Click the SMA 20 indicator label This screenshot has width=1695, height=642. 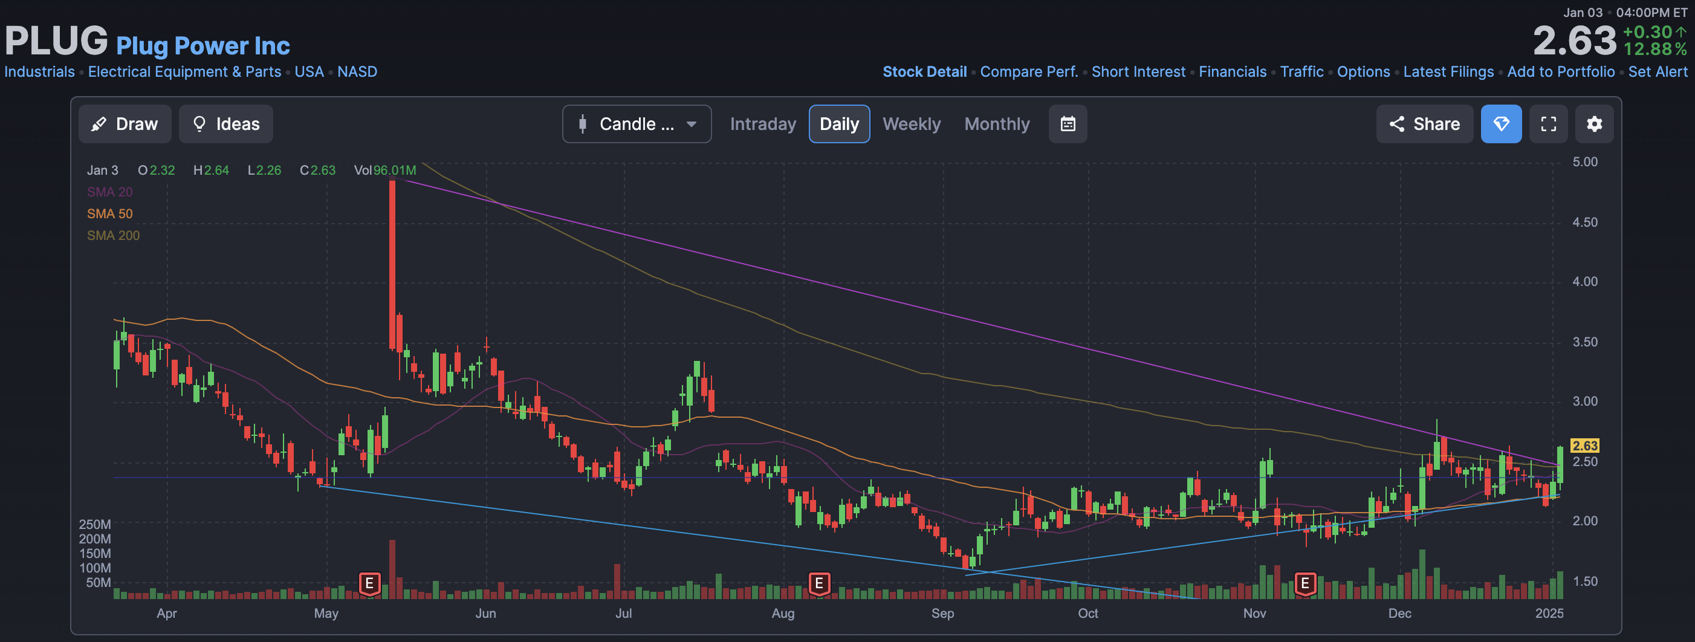click(110, 192)
